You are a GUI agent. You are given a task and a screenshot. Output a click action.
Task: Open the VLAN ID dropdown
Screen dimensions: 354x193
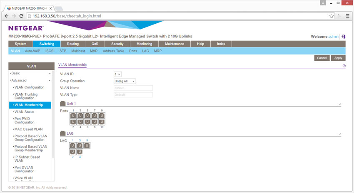click(x=117, y=74)
